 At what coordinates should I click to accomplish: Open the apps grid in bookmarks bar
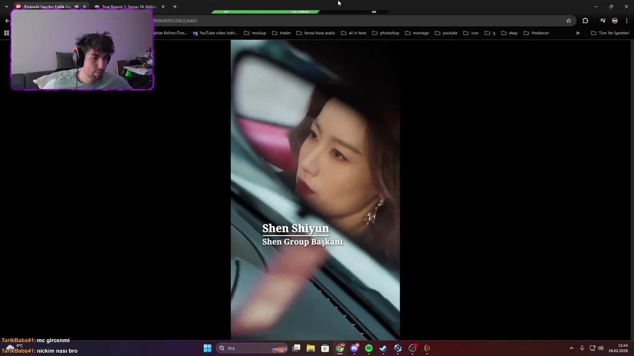point(6,33)
